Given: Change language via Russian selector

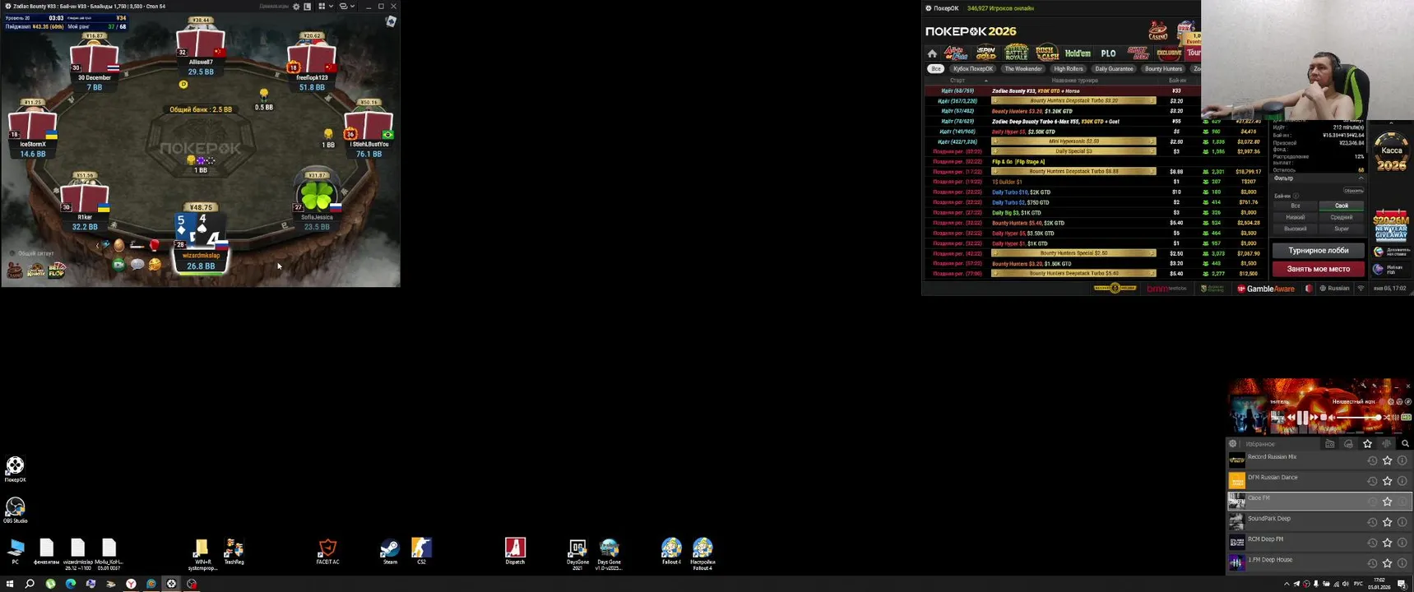Looking at the screenshot, I should pos(1335,289).
